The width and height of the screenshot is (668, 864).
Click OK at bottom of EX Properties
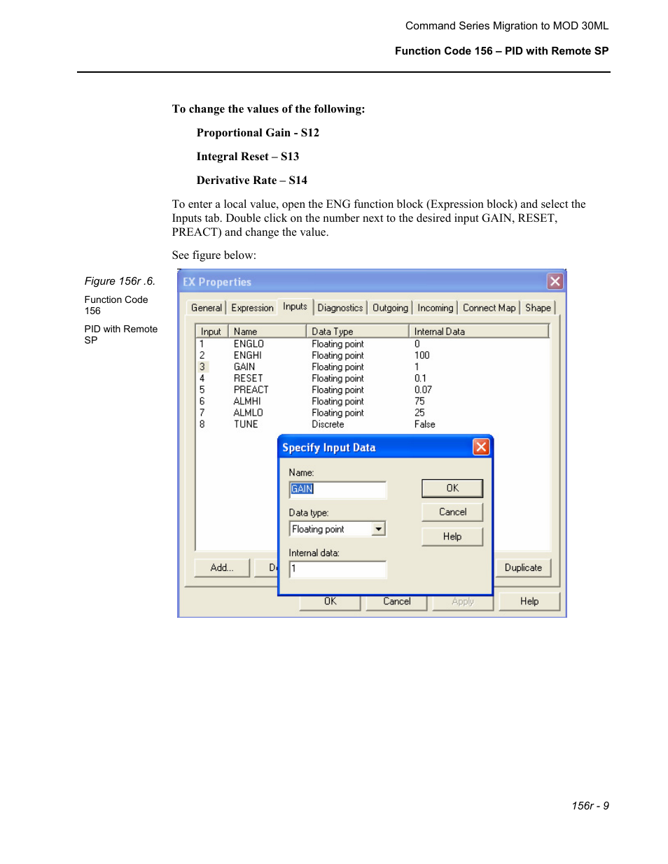point(330,602)
